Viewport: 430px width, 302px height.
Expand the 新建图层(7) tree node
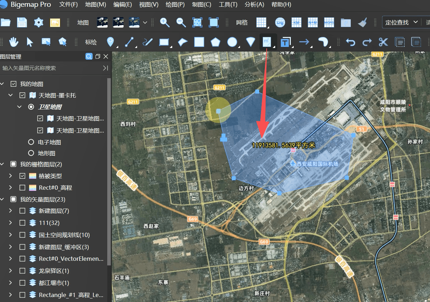(11, 211)
